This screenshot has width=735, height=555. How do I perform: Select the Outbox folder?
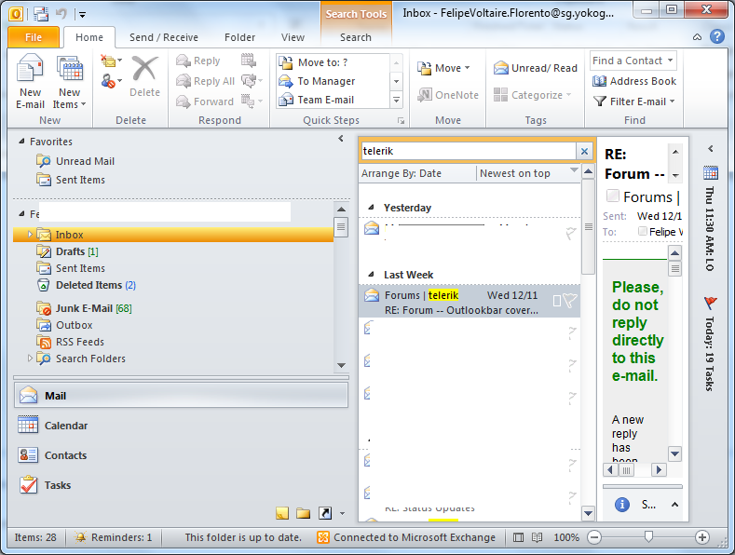pyautogui.click(x=64, y=325)
